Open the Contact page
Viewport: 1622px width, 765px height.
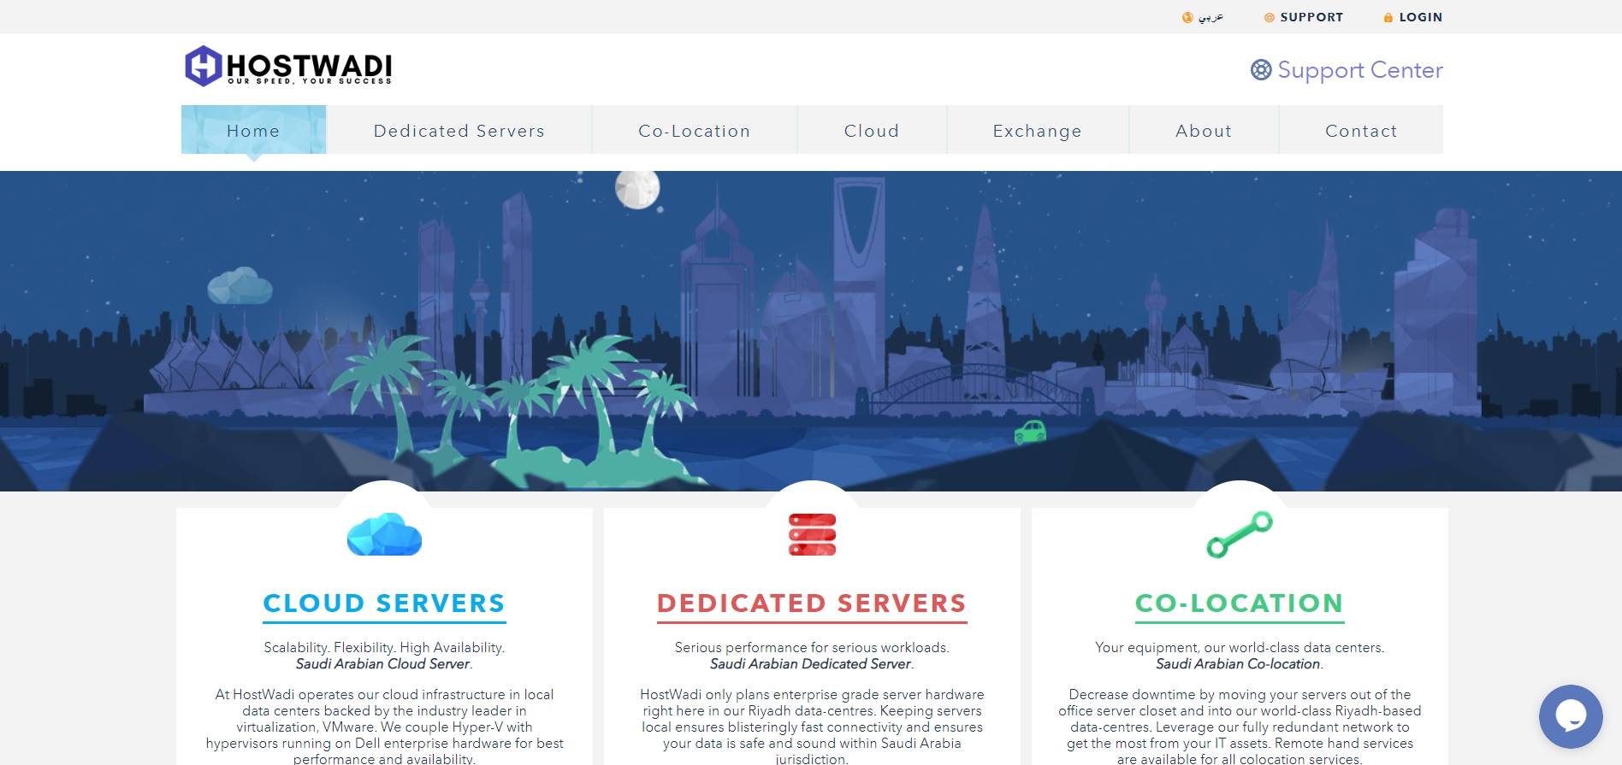tap(1361, 131)
